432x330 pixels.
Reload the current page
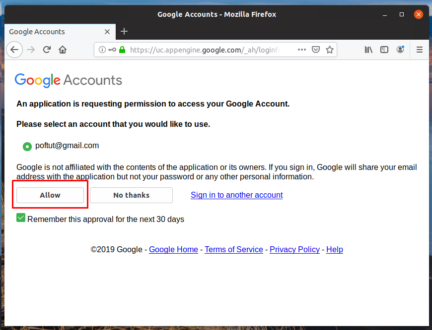pos(47,50)
